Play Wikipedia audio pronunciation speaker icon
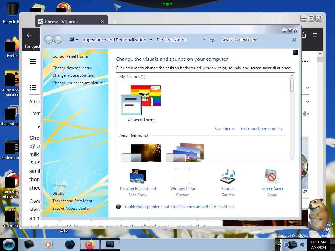Screen dimensions: 335x251 [306, 114]
